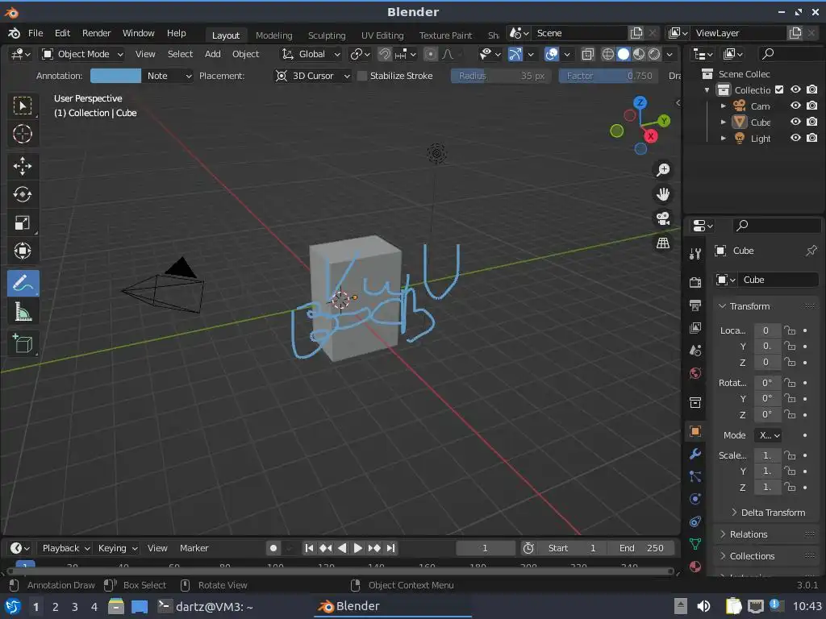Image resolution: width=826 pixels, height=619 pixels.
Task: Open the Modifiers wrench properties tab
Action: coord(695,454)
